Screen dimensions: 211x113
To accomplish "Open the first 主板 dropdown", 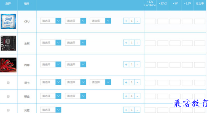I will pyautogui.click(x=51, y=42).
